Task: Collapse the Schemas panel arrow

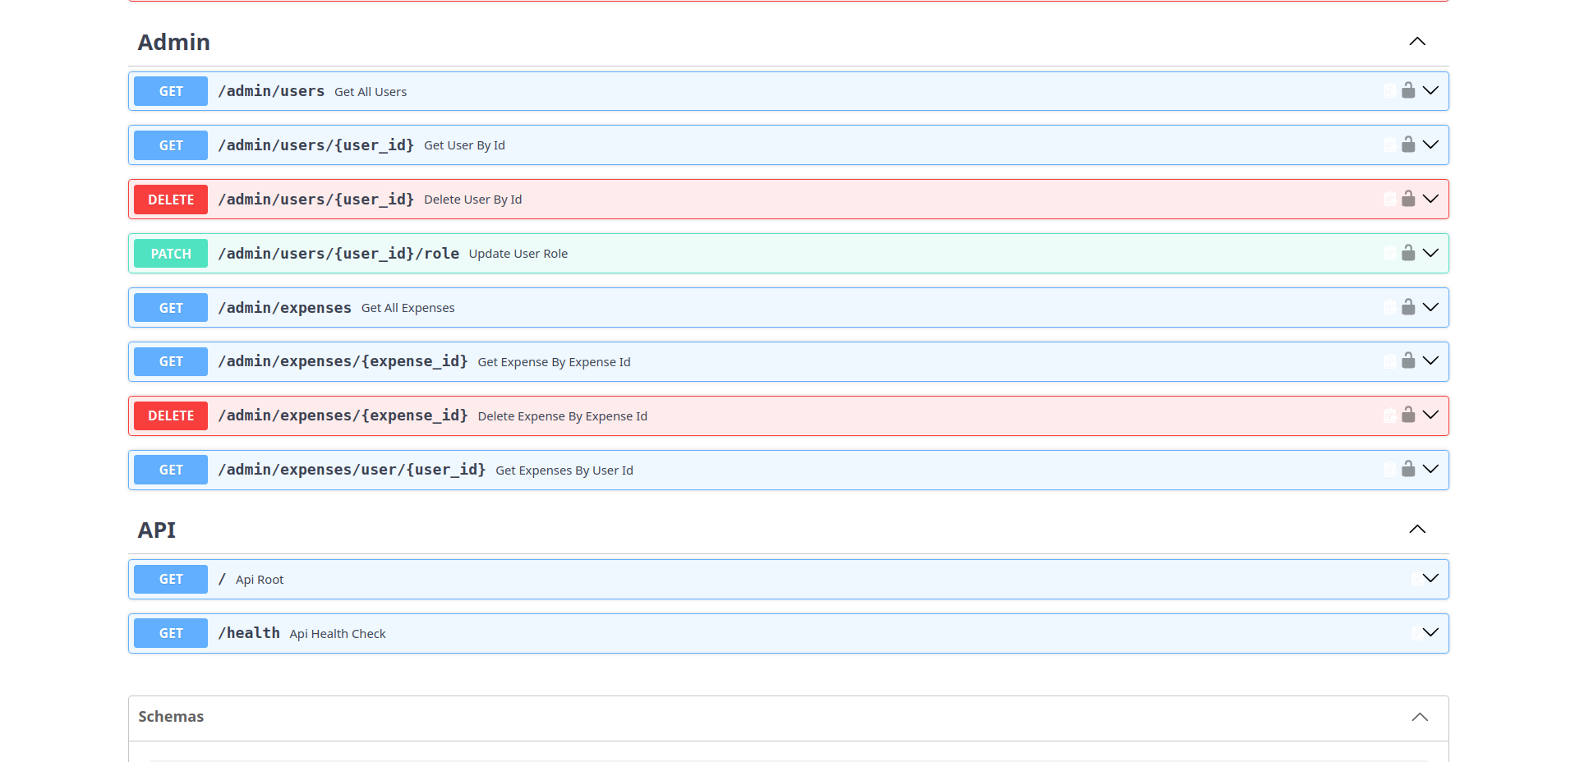Action: click(x=1420, y=717)
